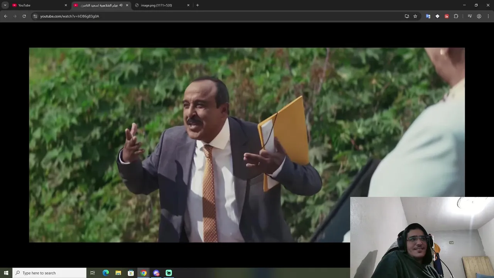Open File Explorer from the taskbar
Viewport: 494px width, 278px height.
tap(118, 273)
